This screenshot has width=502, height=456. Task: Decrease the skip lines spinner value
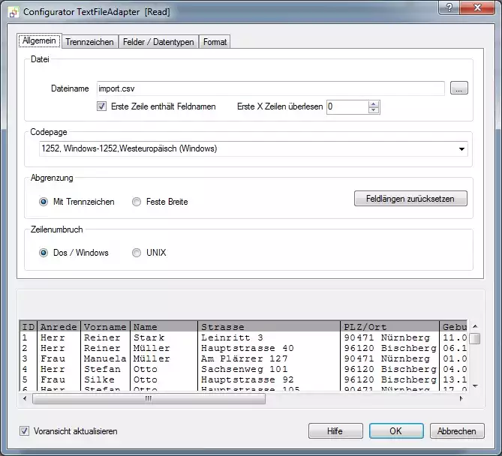(x=374, y=110)
